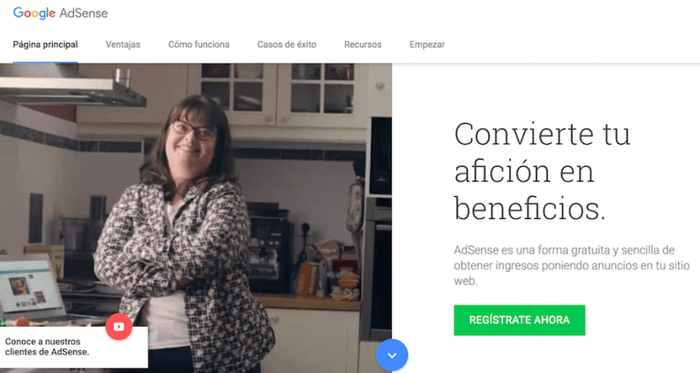Screen dimensions: 700x373
Task: Click the coffee machine in the photo
Action: (269, 249)
